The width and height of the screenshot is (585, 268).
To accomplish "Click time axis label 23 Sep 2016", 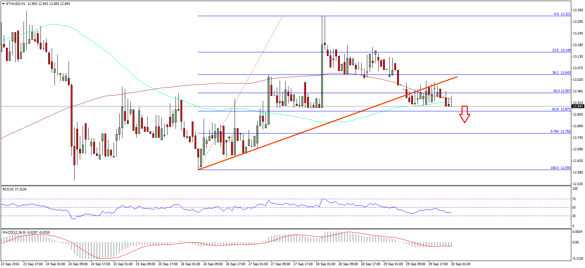I will click(x=10, y=264).
